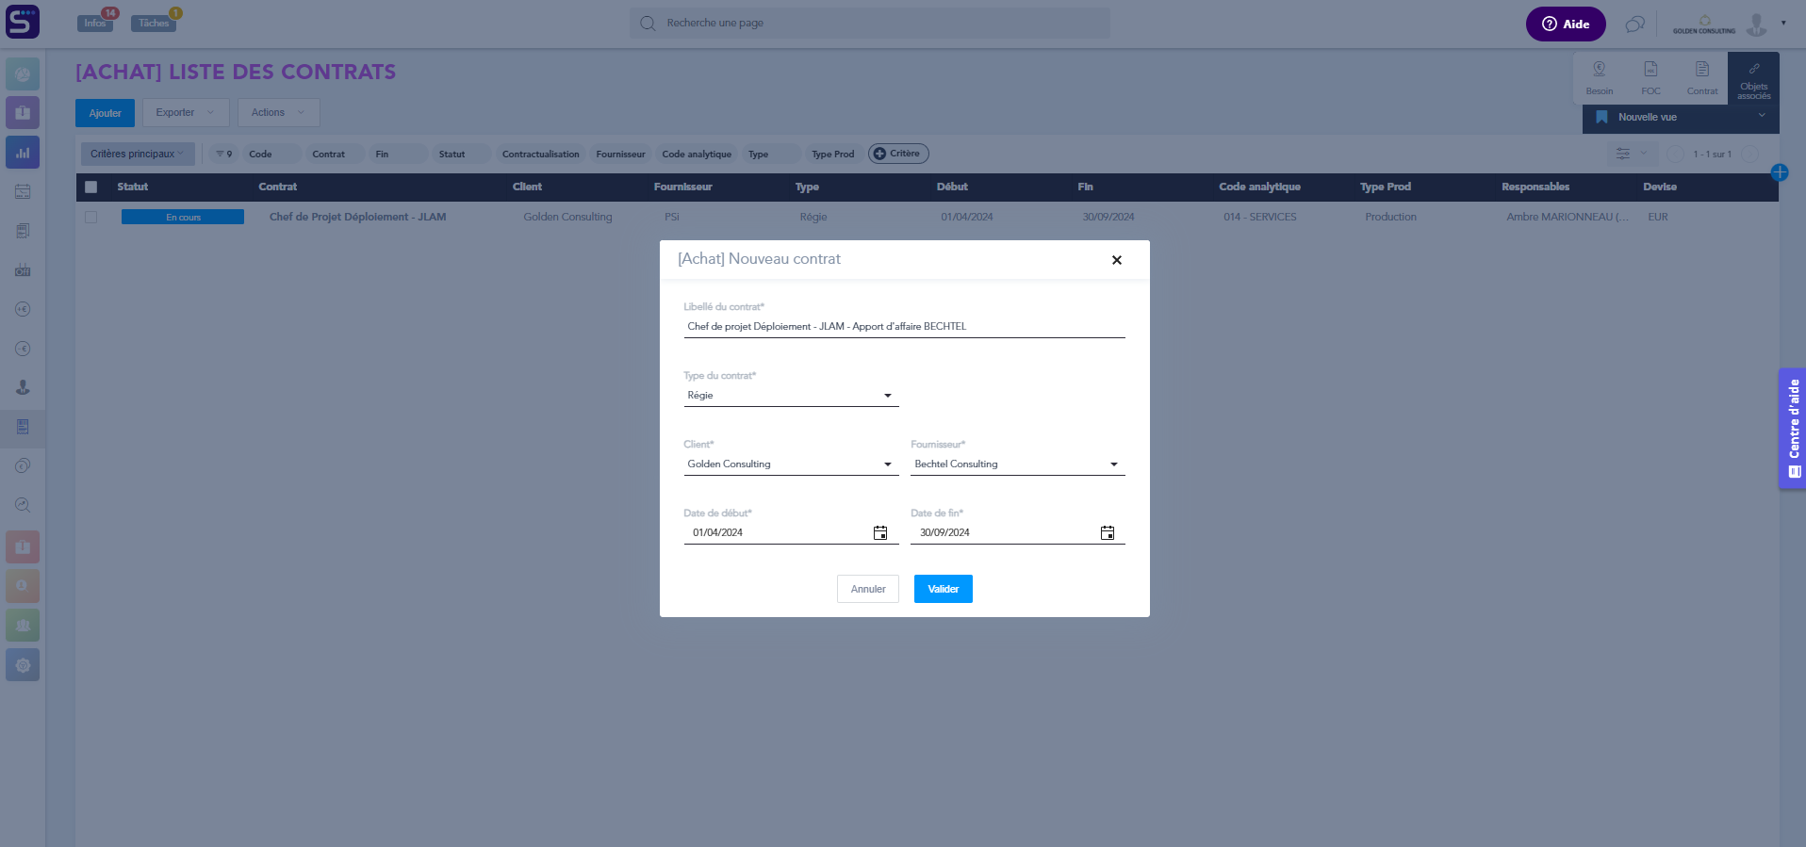
Task: Open the Fournisseur dropdown Bechtel Consulting
Action: (1018, 464)
